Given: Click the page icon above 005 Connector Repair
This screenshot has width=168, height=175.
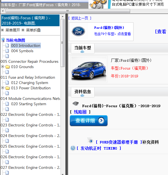Looking at the screenshot, I should pyautogui.click(x=7, y=56).
